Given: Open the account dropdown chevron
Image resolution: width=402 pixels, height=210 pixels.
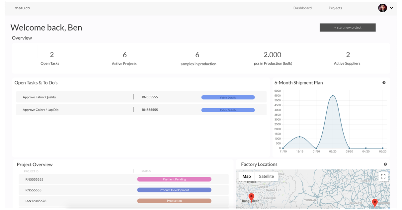Looking at the screenshot, I should 392,8.
